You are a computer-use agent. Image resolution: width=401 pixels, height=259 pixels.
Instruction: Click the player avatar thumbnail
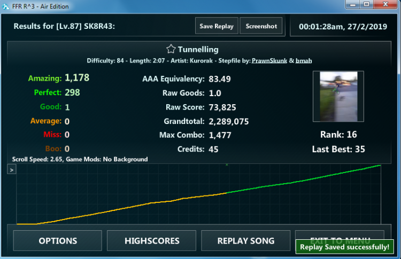coord(338,97)
